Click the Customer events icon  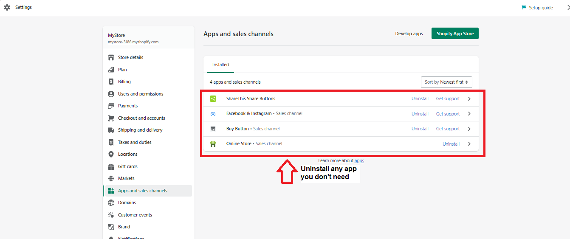click(x=111, y=215)
